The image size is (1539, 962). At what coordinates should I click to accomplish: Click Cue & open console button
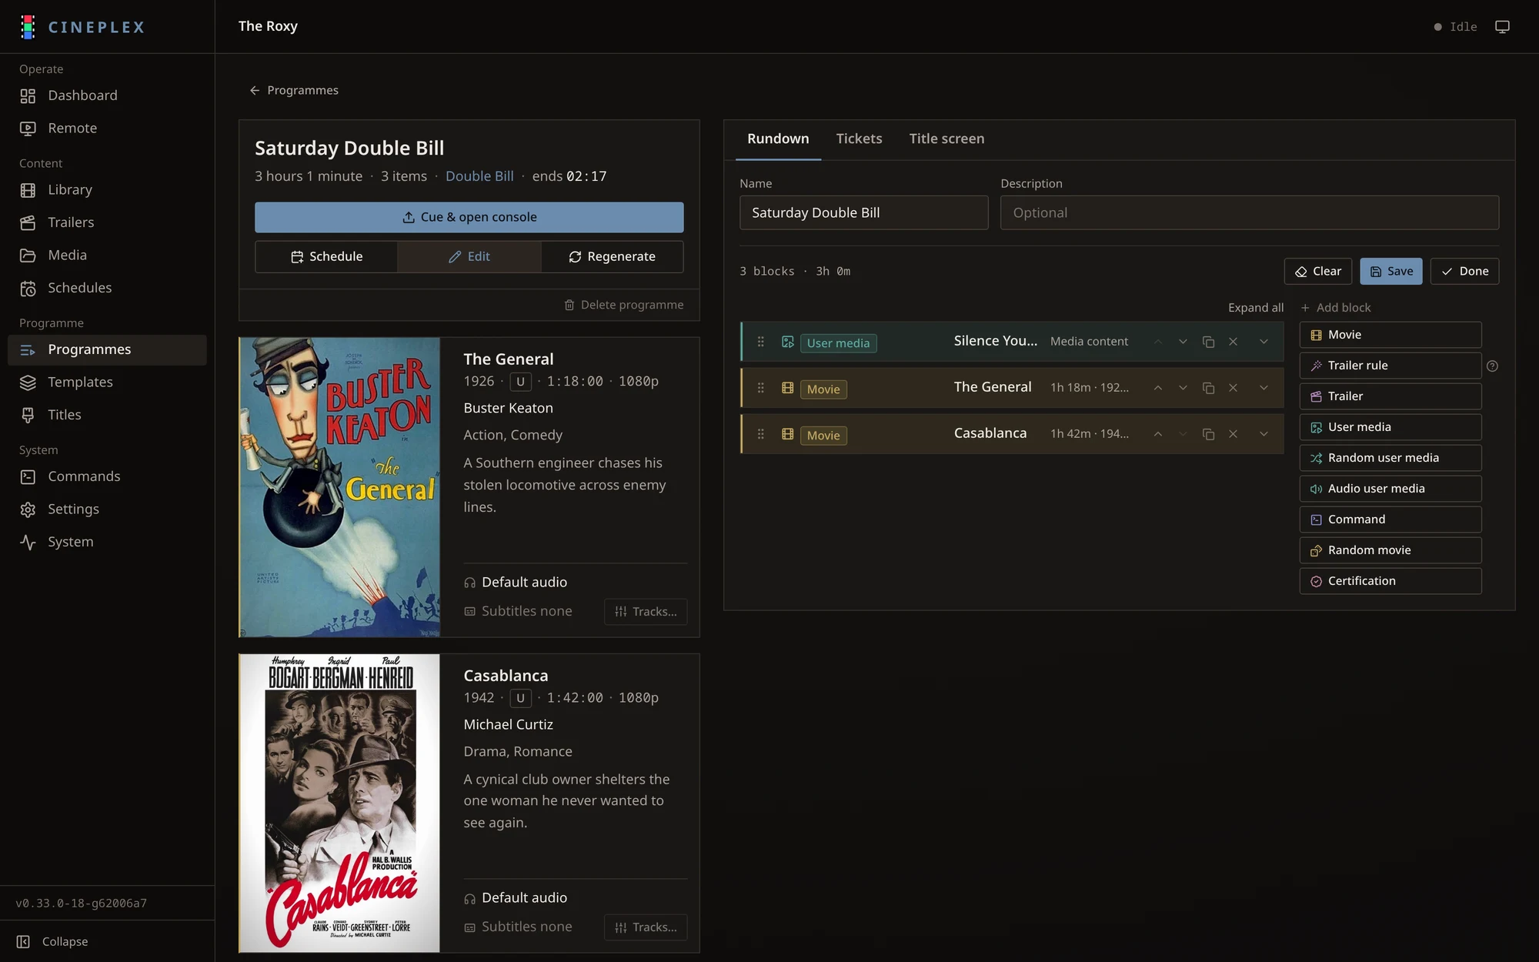[469, 217]
